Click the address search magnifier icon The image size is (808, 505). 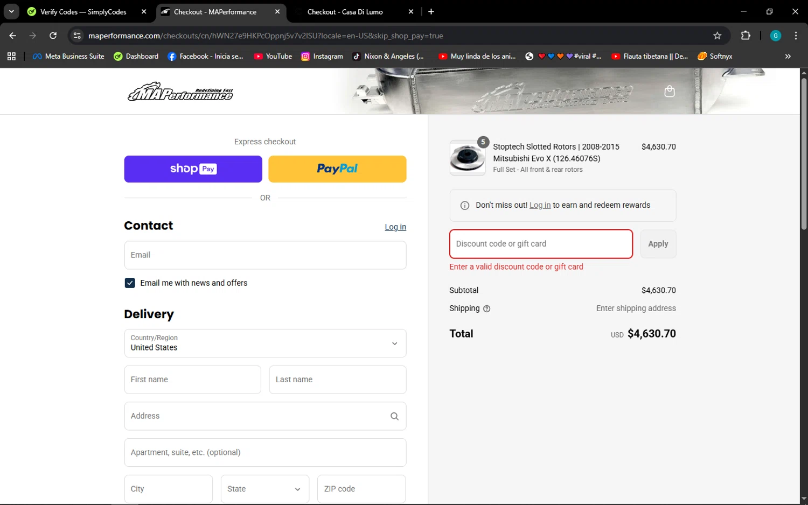(394, 416)
